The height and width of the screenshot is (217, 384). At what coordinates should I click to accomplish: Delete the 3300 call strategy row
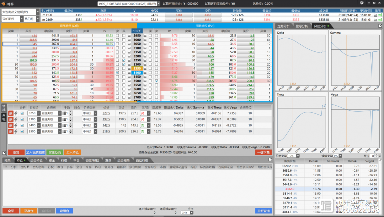(11, 119)
